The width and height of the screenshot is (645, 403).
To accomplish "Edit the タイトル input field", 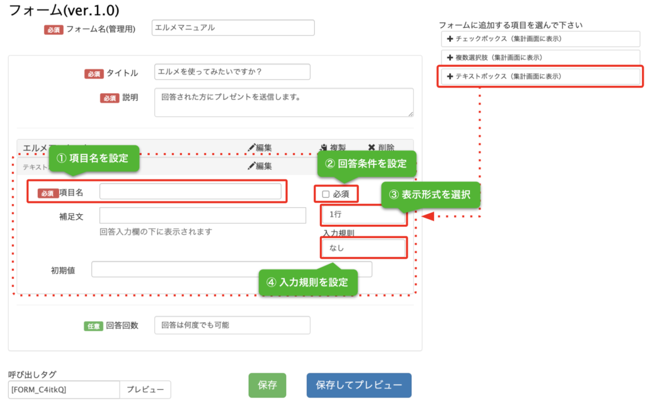I will pyautogui.click(x=232, y=72).
